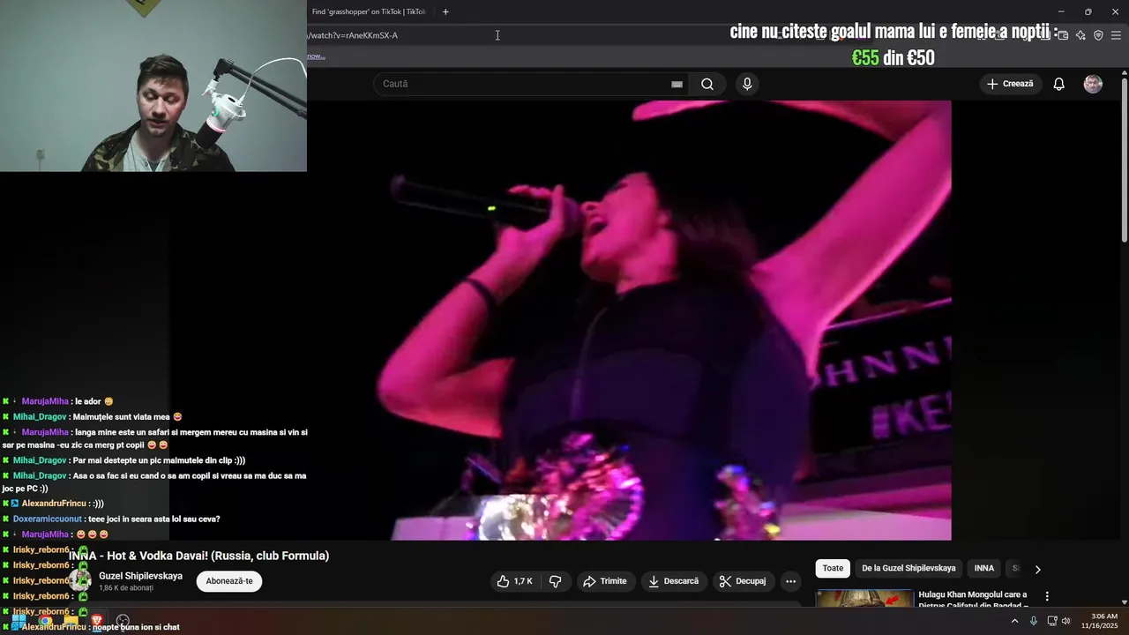Screen dimensions: 1129x635
Task: Open the on-screen keyboard icon in search box
Action: pos(677,84)
